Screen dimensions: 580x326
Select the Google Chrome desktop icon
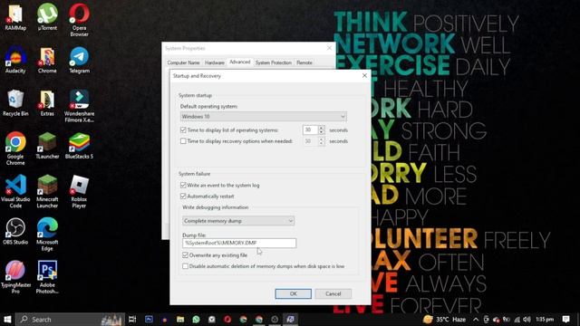pos(15,149)
